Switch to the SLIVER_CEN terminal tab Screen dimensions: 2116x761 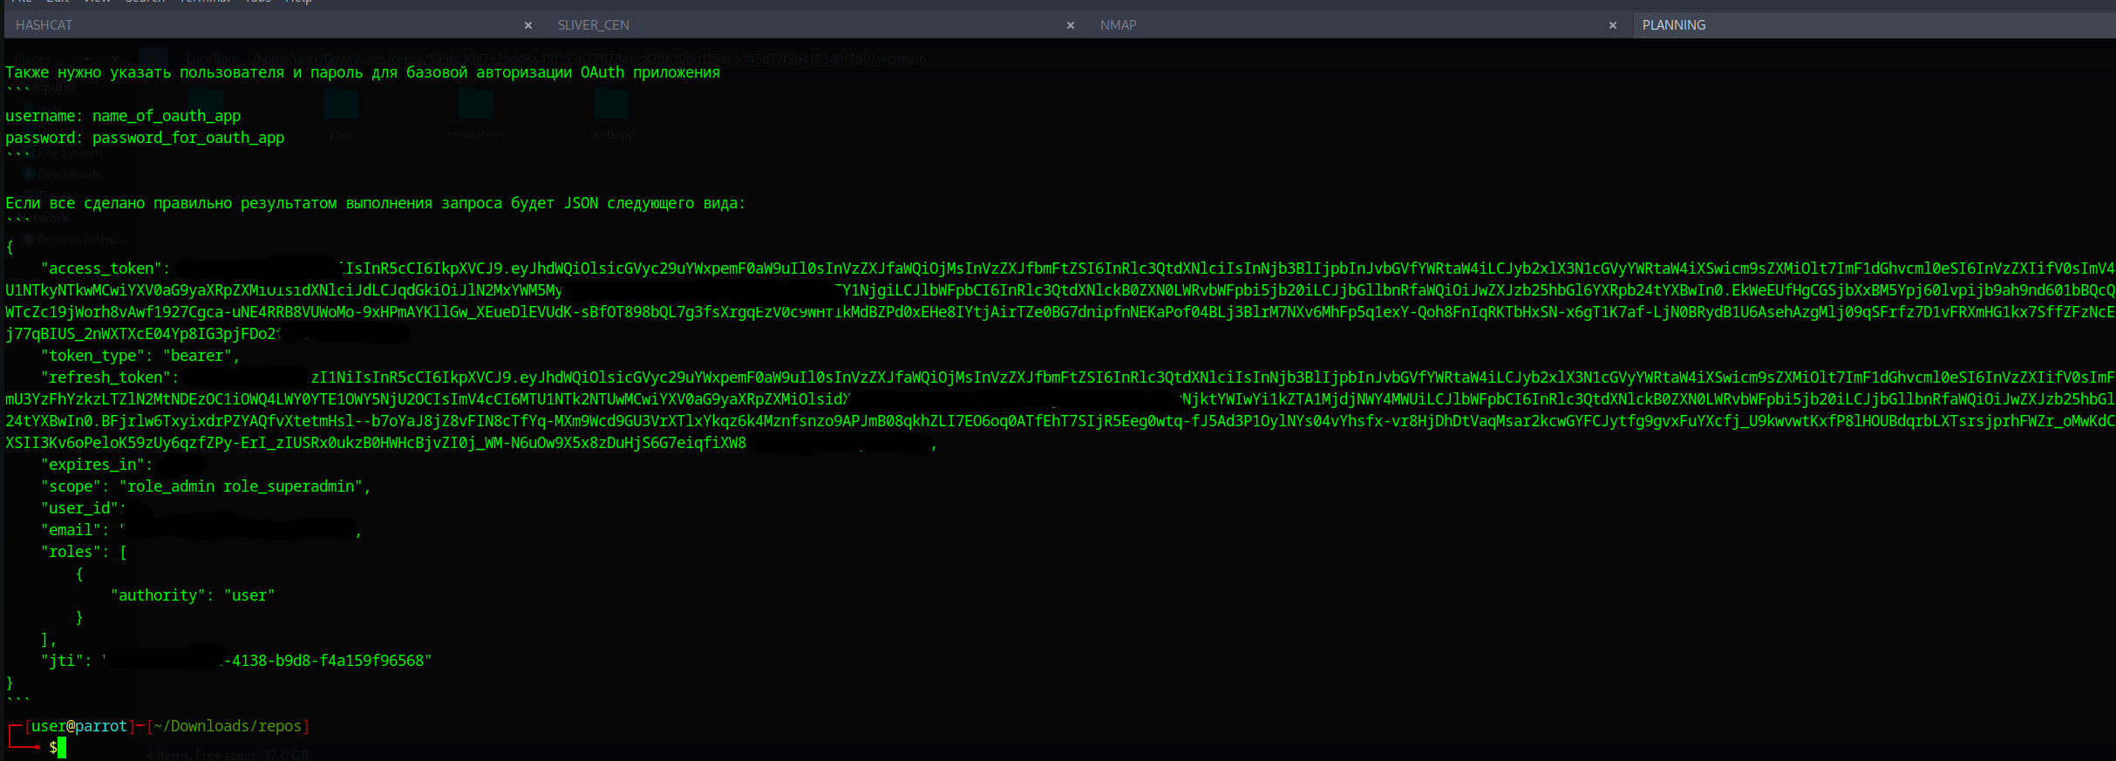tap(593, 25)
